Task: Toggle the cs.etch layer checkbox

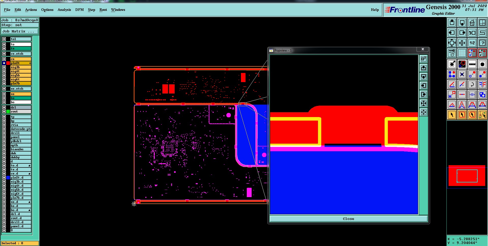Action: [x=4, y=54]
